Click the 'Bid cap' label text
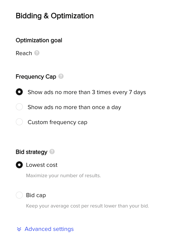 tap(36, 195)
